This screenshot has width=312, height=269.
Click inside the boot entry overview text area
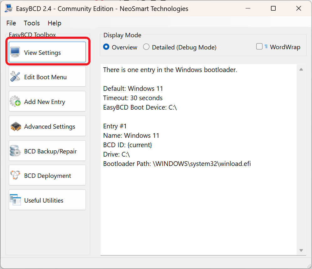pyautogui.click(x=197, y=204)
